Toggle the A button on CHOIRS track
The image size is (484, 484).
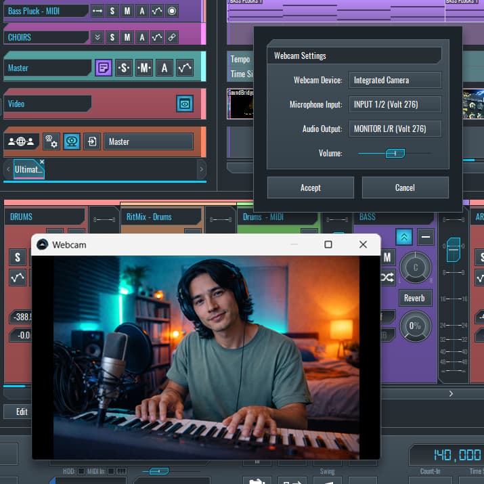(x=142, y=37)
